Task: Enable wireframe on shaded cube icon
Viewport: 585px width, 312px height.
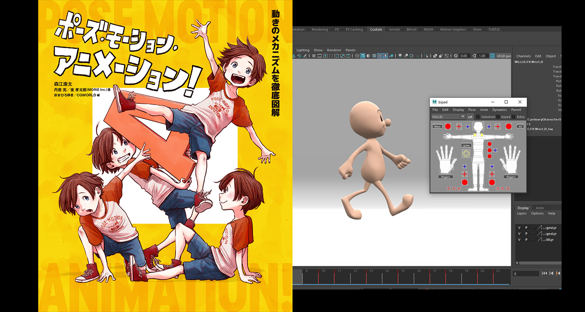Action: pos(374,56)
